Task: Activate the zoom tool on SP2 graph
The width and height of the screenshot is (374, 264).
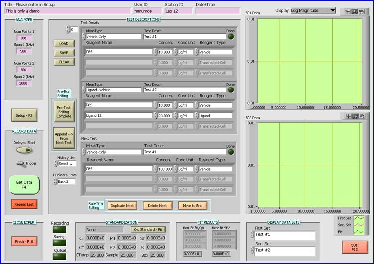Action: click(355, 116)
